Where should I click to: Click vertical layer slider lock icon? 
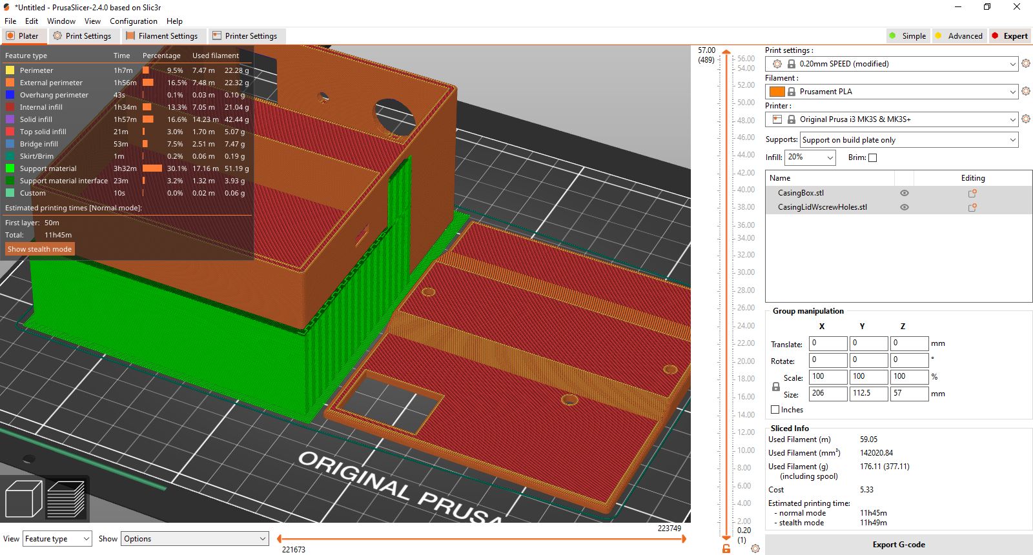(x=726, y=549)
